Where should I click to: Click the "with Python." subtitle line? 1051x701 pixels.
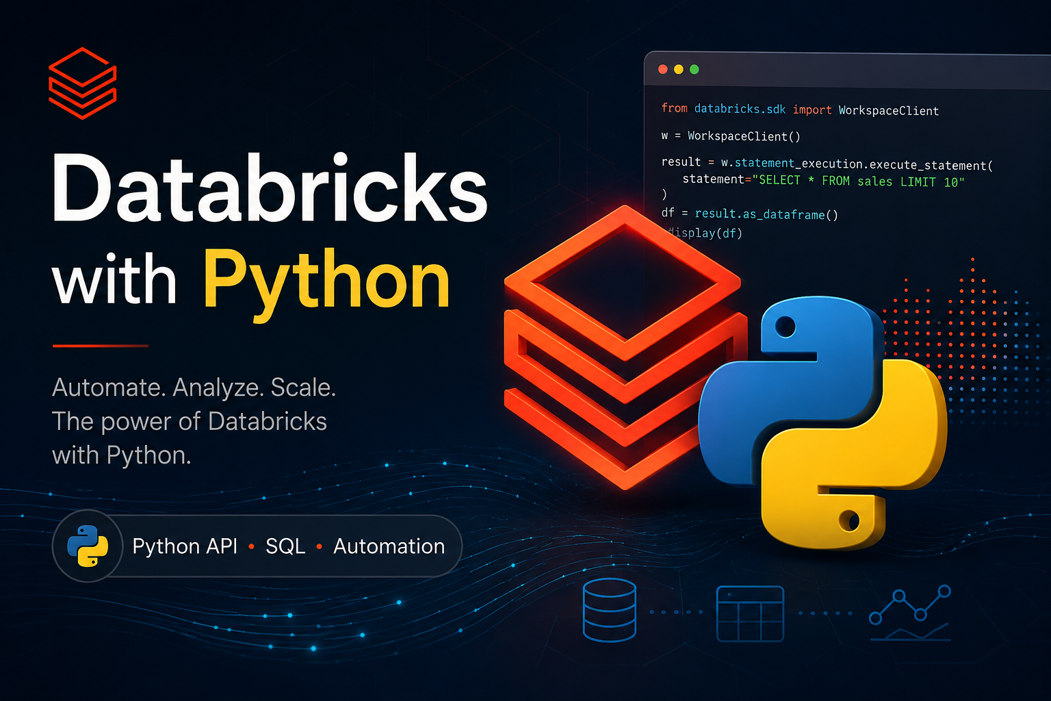[121, 455]
